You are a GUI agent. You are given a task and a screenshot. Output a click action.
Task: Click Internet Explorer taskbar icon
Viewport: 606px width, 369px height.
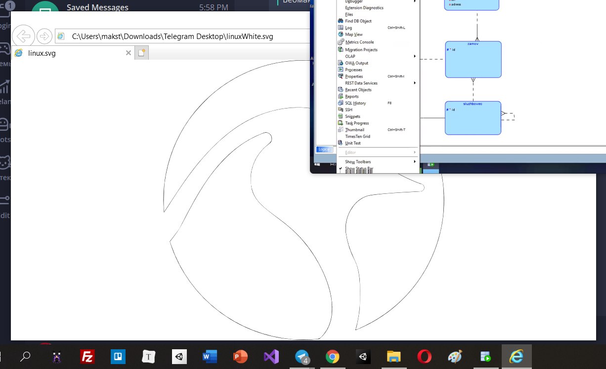517,357
